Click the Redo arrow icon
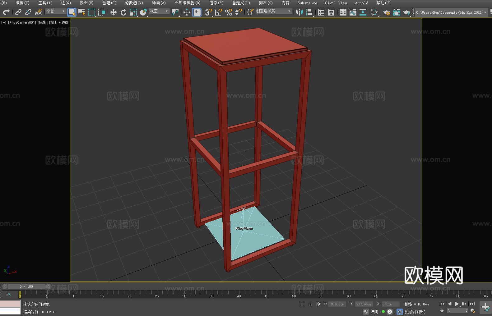 (x=6, y=12)
